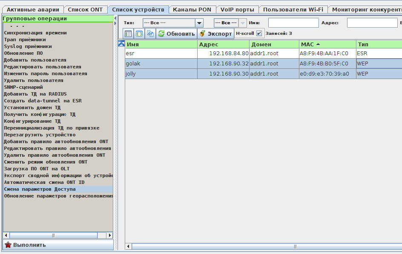Image resolution: width=402 pixels, height=254 pixels.
Task: Select Трап приёмники in operations list
Action: tap(58, 40)
